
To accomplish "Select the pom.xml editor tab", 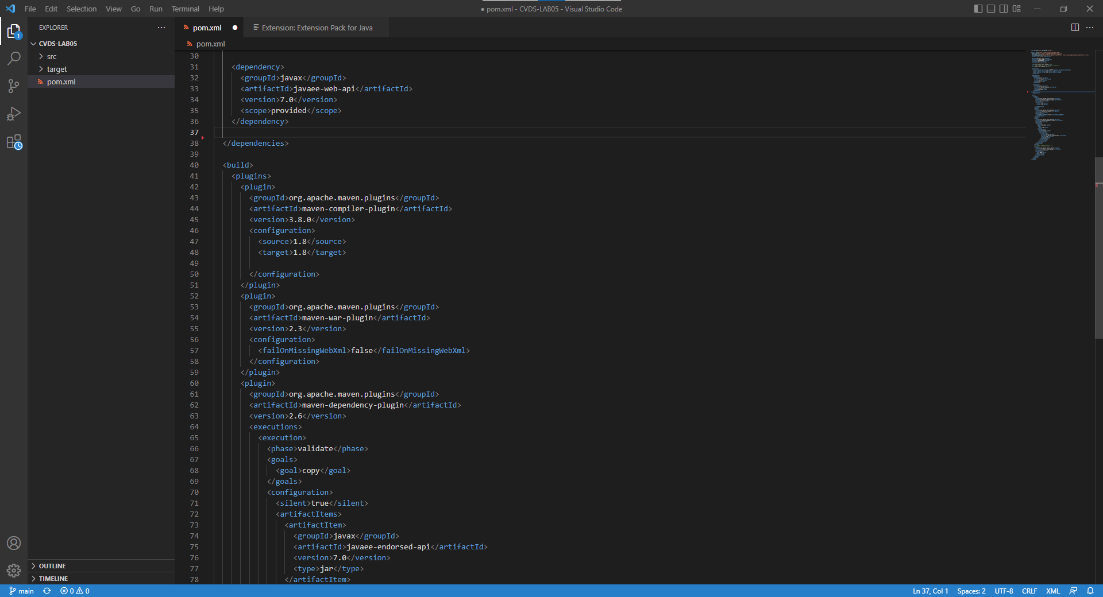I will tap(207, 28).
